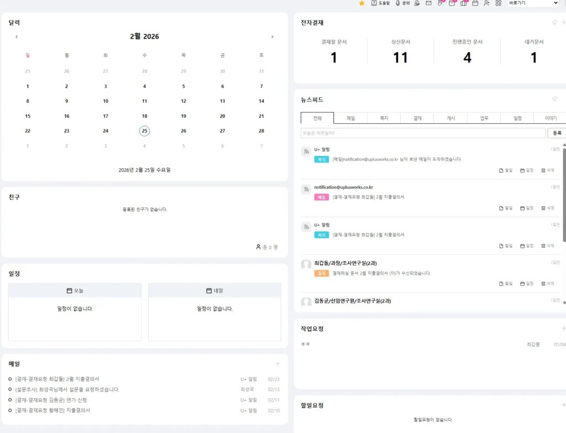Switch to the 결재 tab in 뉴스피드
Viewport: 566px width, 433px height.
417,118
